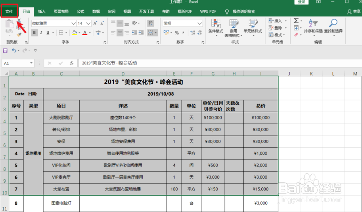Open the 文件 (File) tab
The width and height of the screenshot is (362, 212).
9,11
